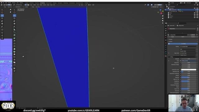Viewport: 199px width, 112px height.
Task: Switch to the Texture Paint workspace tab
Action: (49, 3)
